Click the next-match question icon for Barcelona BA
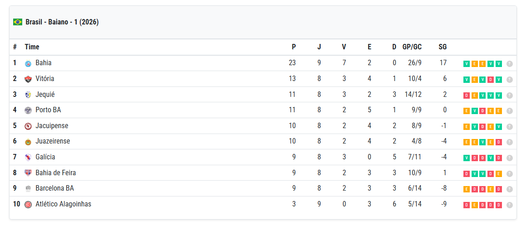Viewport: 521px width, 225px height. point(509,189)
